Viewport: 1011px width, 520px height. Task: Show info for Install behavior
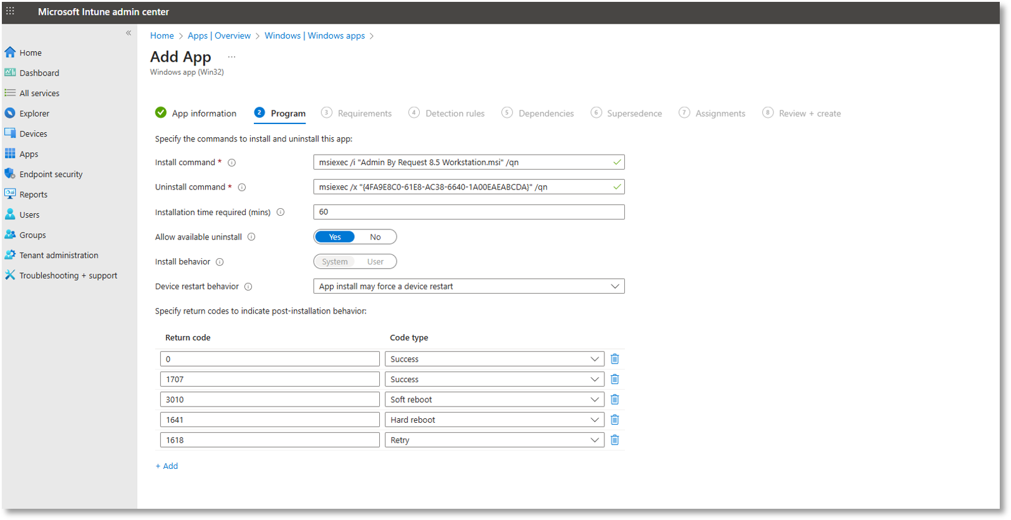click(220, 262)
